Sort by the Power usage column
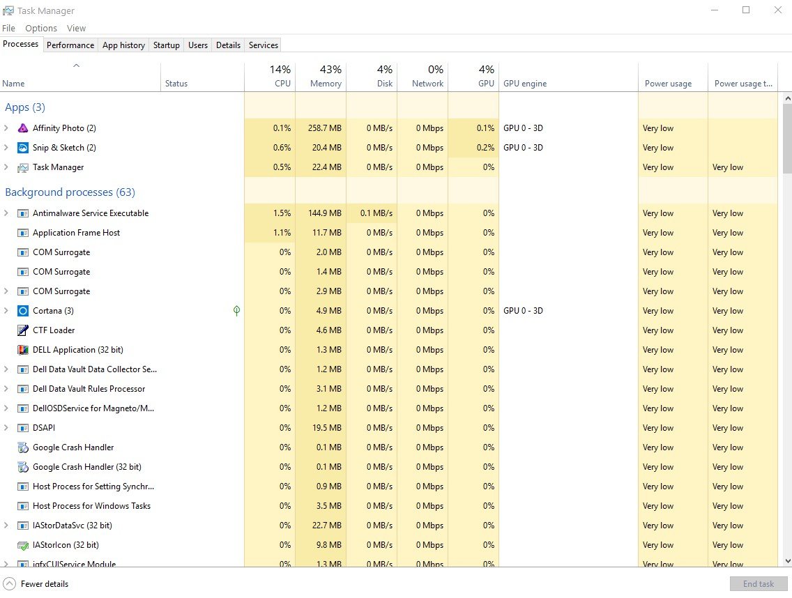This screenshot has width=792, height=598. point(673,77)
